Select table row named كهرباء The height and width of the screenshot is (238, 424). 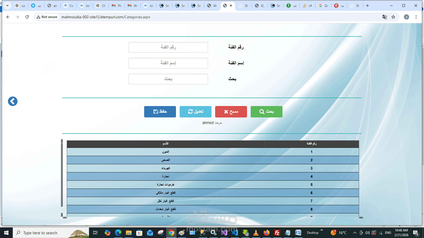click(x=213, y=168)
